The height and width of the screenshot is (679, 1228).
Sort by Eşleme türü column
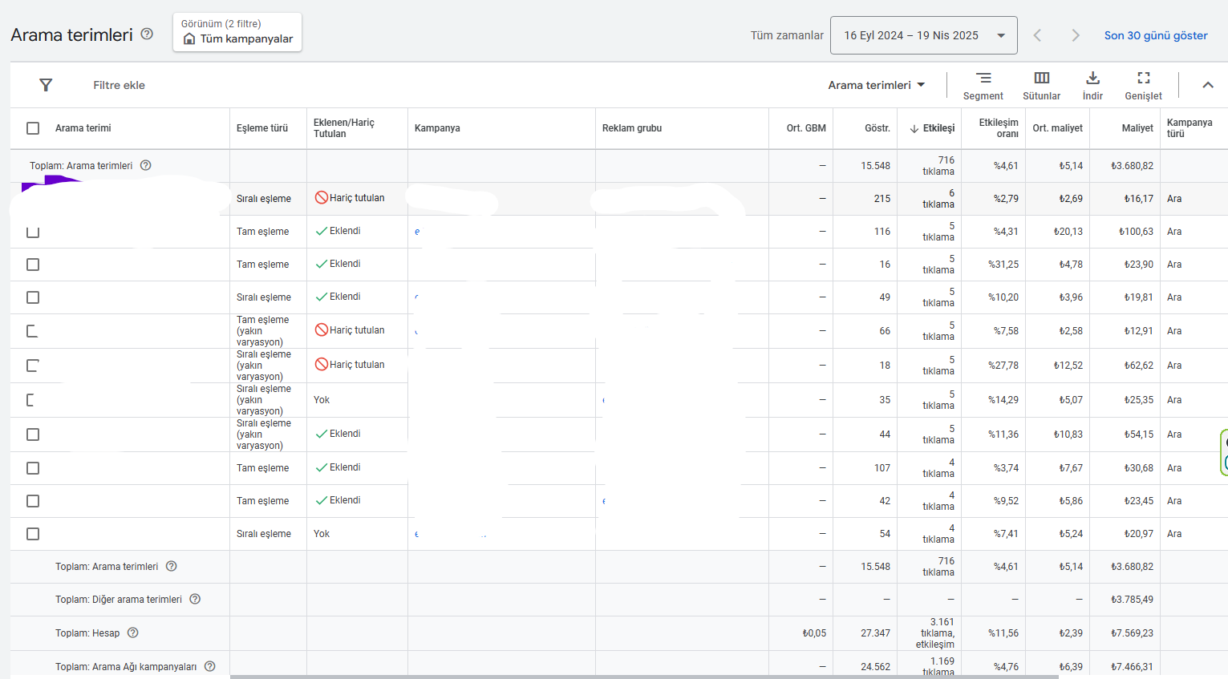[x=262, y=128]
